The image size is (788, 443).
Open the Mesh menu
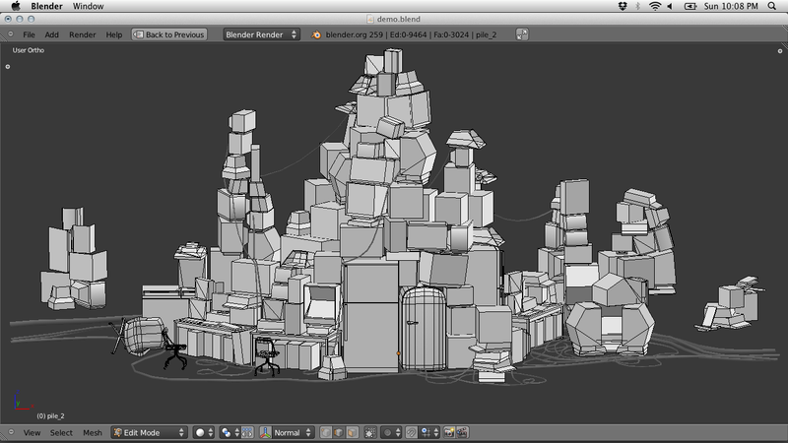[x=93, y=432]
